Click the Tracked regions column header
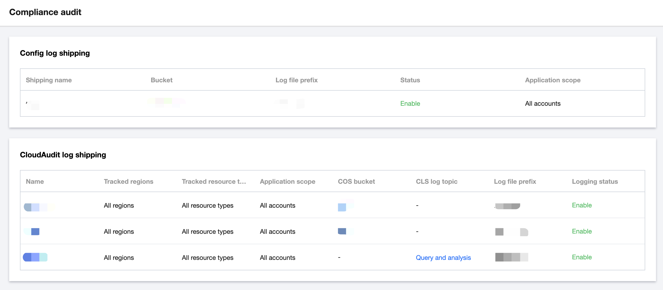Viewport: 663px width, 290px height. point(128,182)
